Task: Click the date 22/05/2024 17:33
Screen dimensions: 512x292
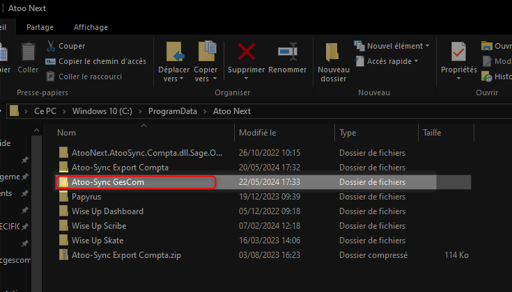Action: (270, 182)
